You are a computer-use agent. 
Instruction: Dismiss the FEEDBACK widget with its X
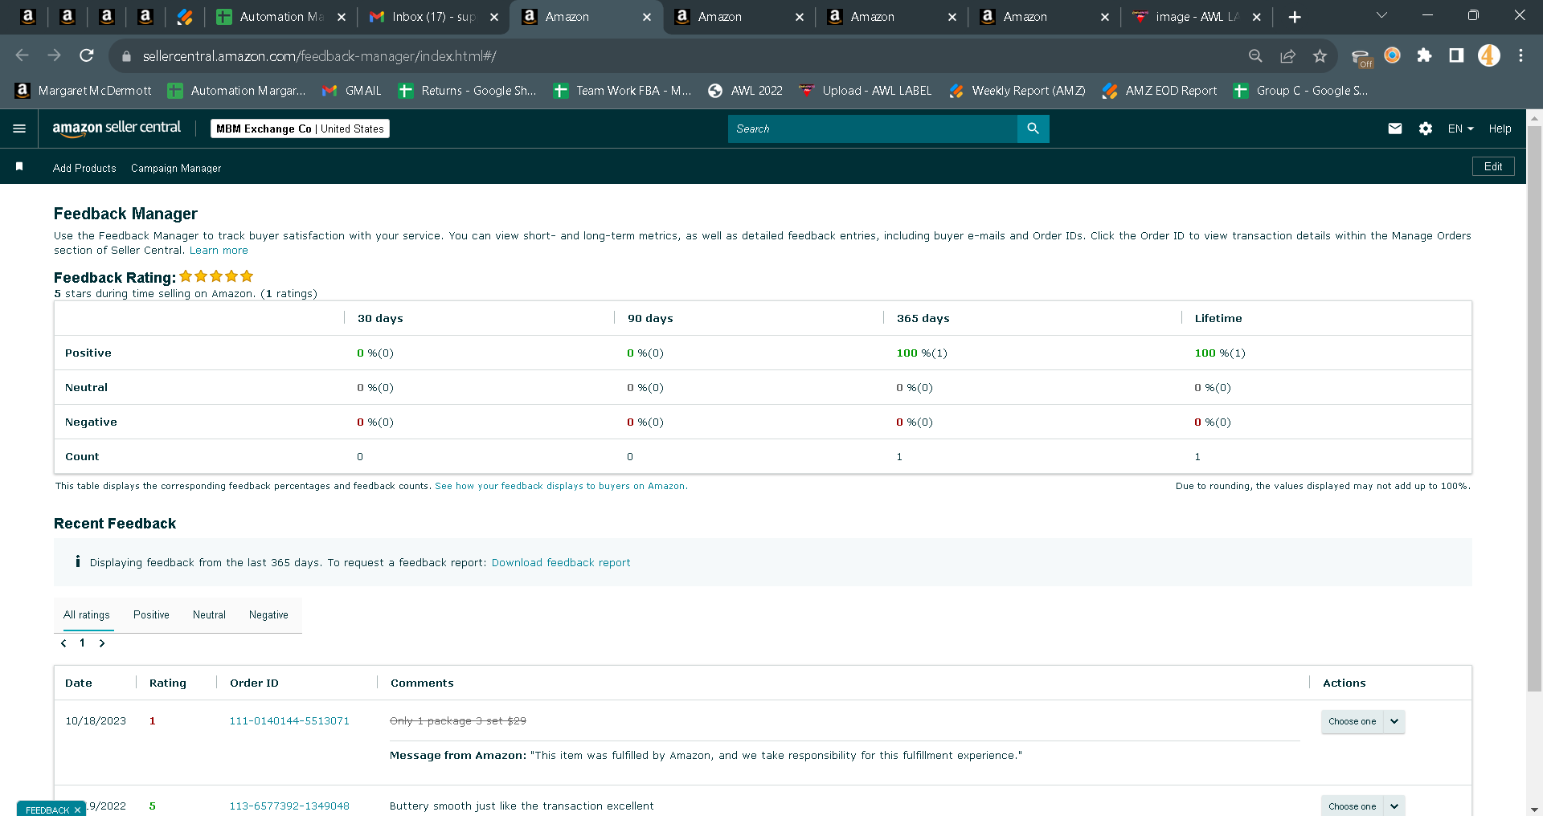click(x=77, y=810)
